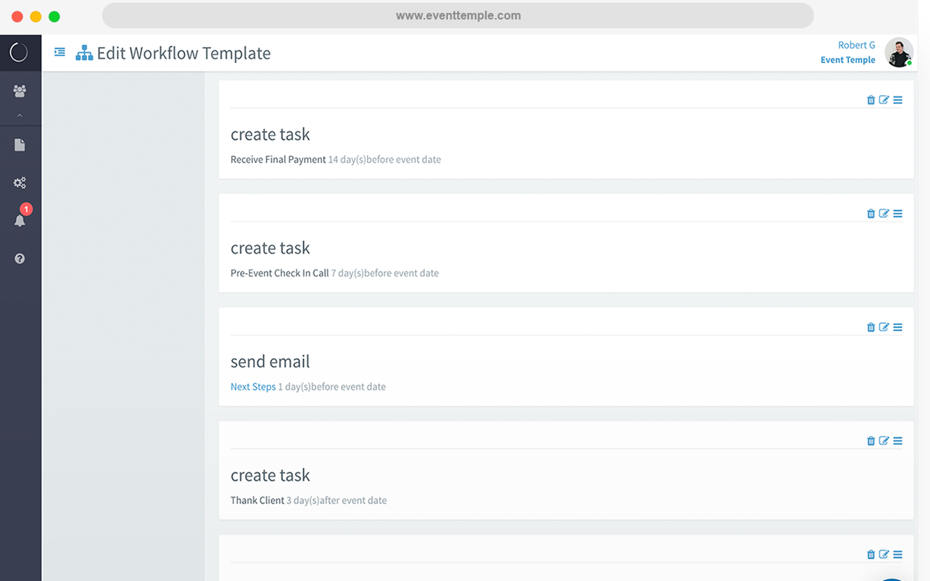Open the contacts people icon in sidebar

pos(20,91)
